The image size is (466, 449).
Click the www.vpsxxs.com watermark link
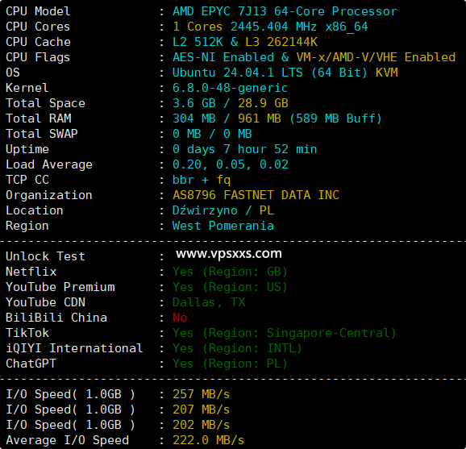(x=228, y=254)
